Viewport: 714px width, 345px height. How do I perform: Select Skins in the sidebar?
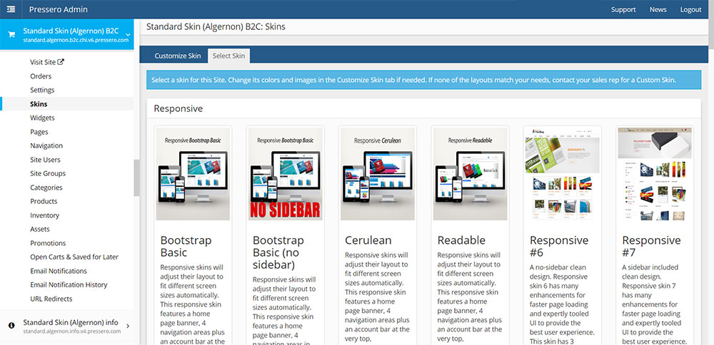(39, 103)
